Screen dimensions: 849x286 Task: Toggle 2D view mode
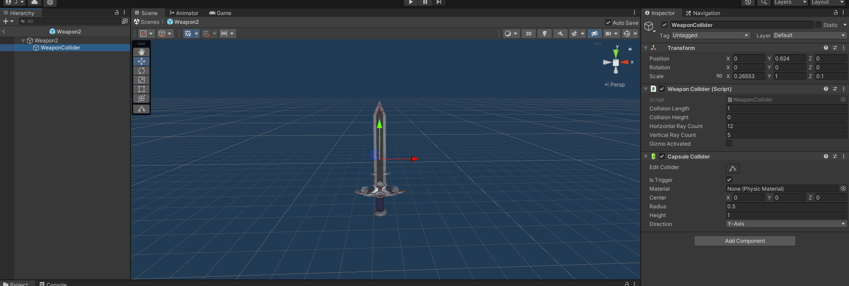tap(529, 34)
